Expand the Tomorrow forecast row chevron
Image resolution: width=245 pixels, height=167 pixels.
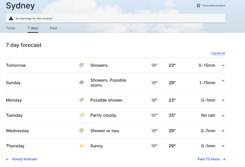click(223, 65)
